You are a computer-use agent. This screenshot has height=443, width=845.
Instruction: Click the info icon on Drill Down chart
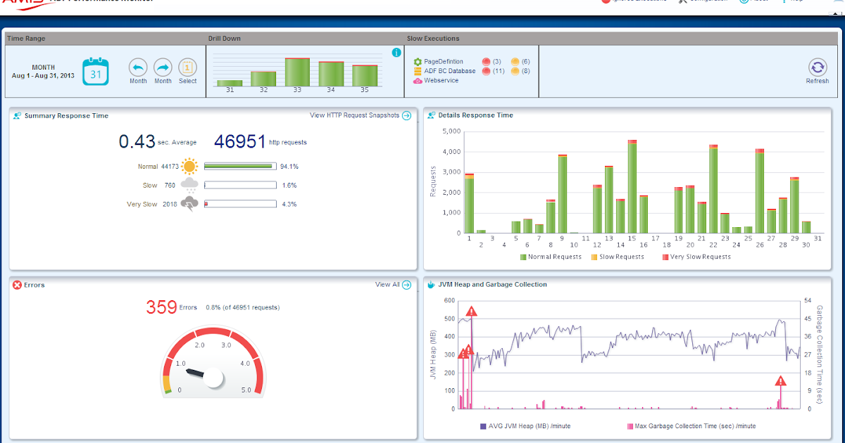pos(396,51)
